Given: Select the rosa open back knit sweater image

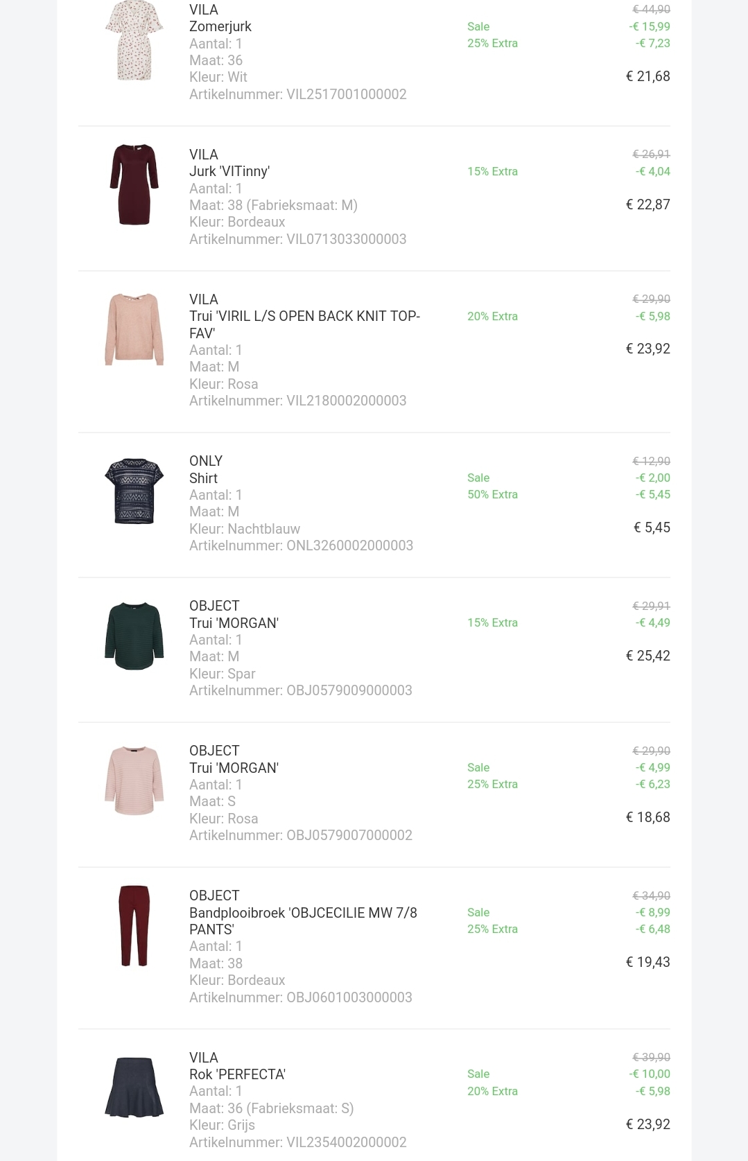Looking at the screenshot, I should pyautogui.click(x=134, y=329).
